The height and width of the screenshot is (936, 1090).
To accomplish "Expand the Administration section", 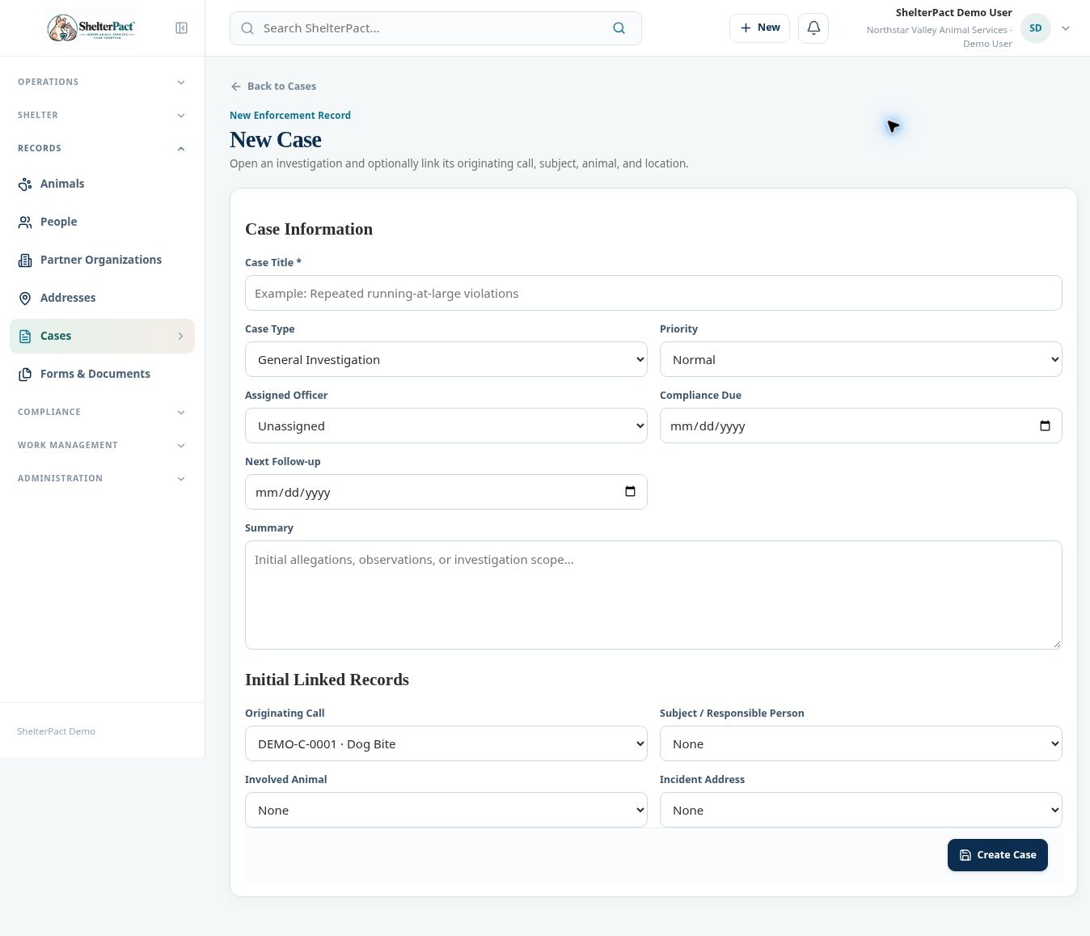I will [102, 478].
